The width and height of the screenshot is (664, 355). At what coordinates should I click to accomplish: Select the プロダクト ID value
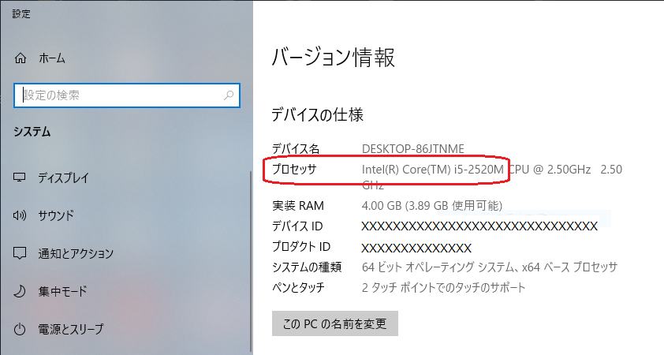[x=416, y=248]
